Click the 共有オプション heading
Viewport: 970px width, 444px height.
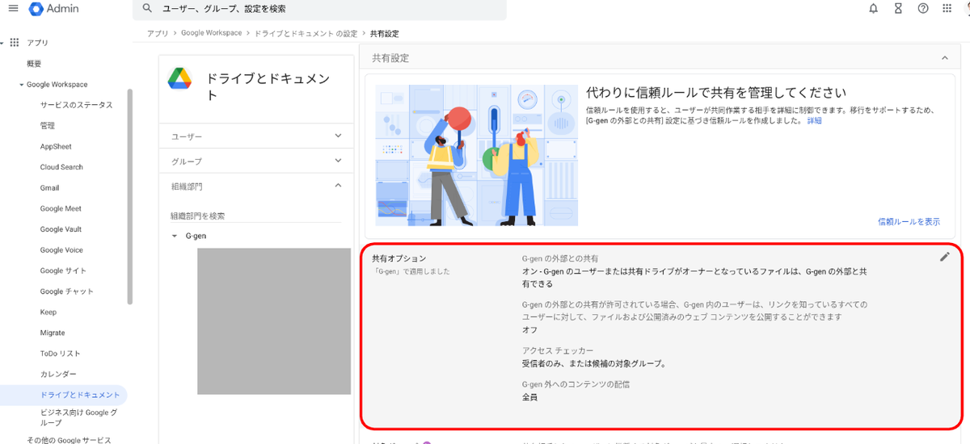[x=399, y=258]
